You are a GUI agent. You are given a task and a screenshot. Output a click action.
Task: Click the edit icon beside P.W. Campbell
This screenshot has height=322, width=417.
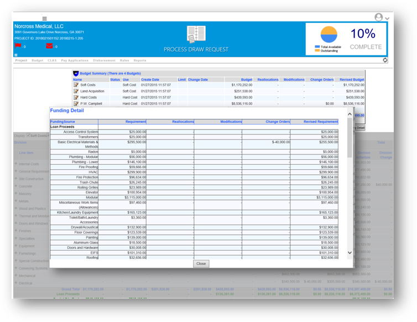coord(76,103)
